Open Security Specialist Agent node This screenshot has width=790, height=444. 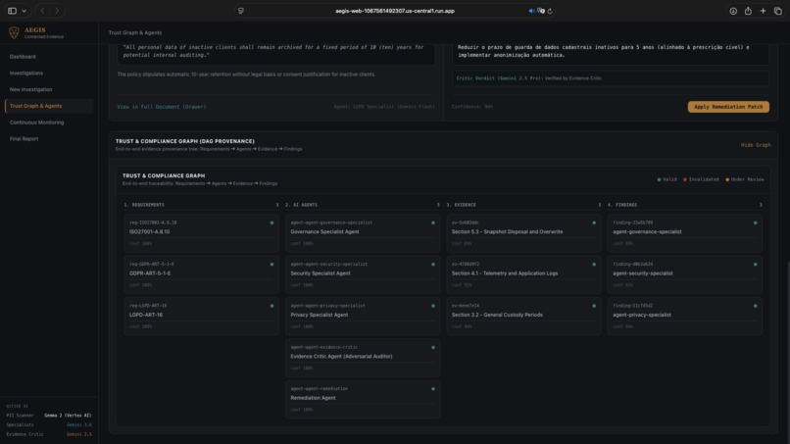363,275
